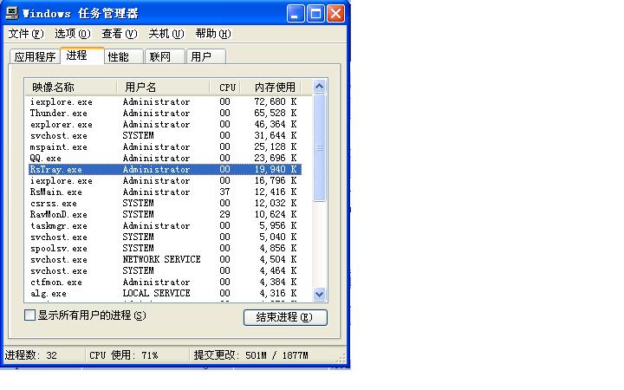Switch to the 联网 tab
Image resolution: width=624 pixels, height=390 pixels.
point(165,56)
